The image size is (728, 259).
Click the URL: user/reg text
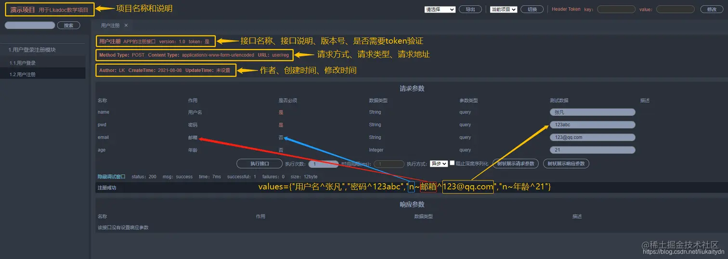[x=273, y=55]
